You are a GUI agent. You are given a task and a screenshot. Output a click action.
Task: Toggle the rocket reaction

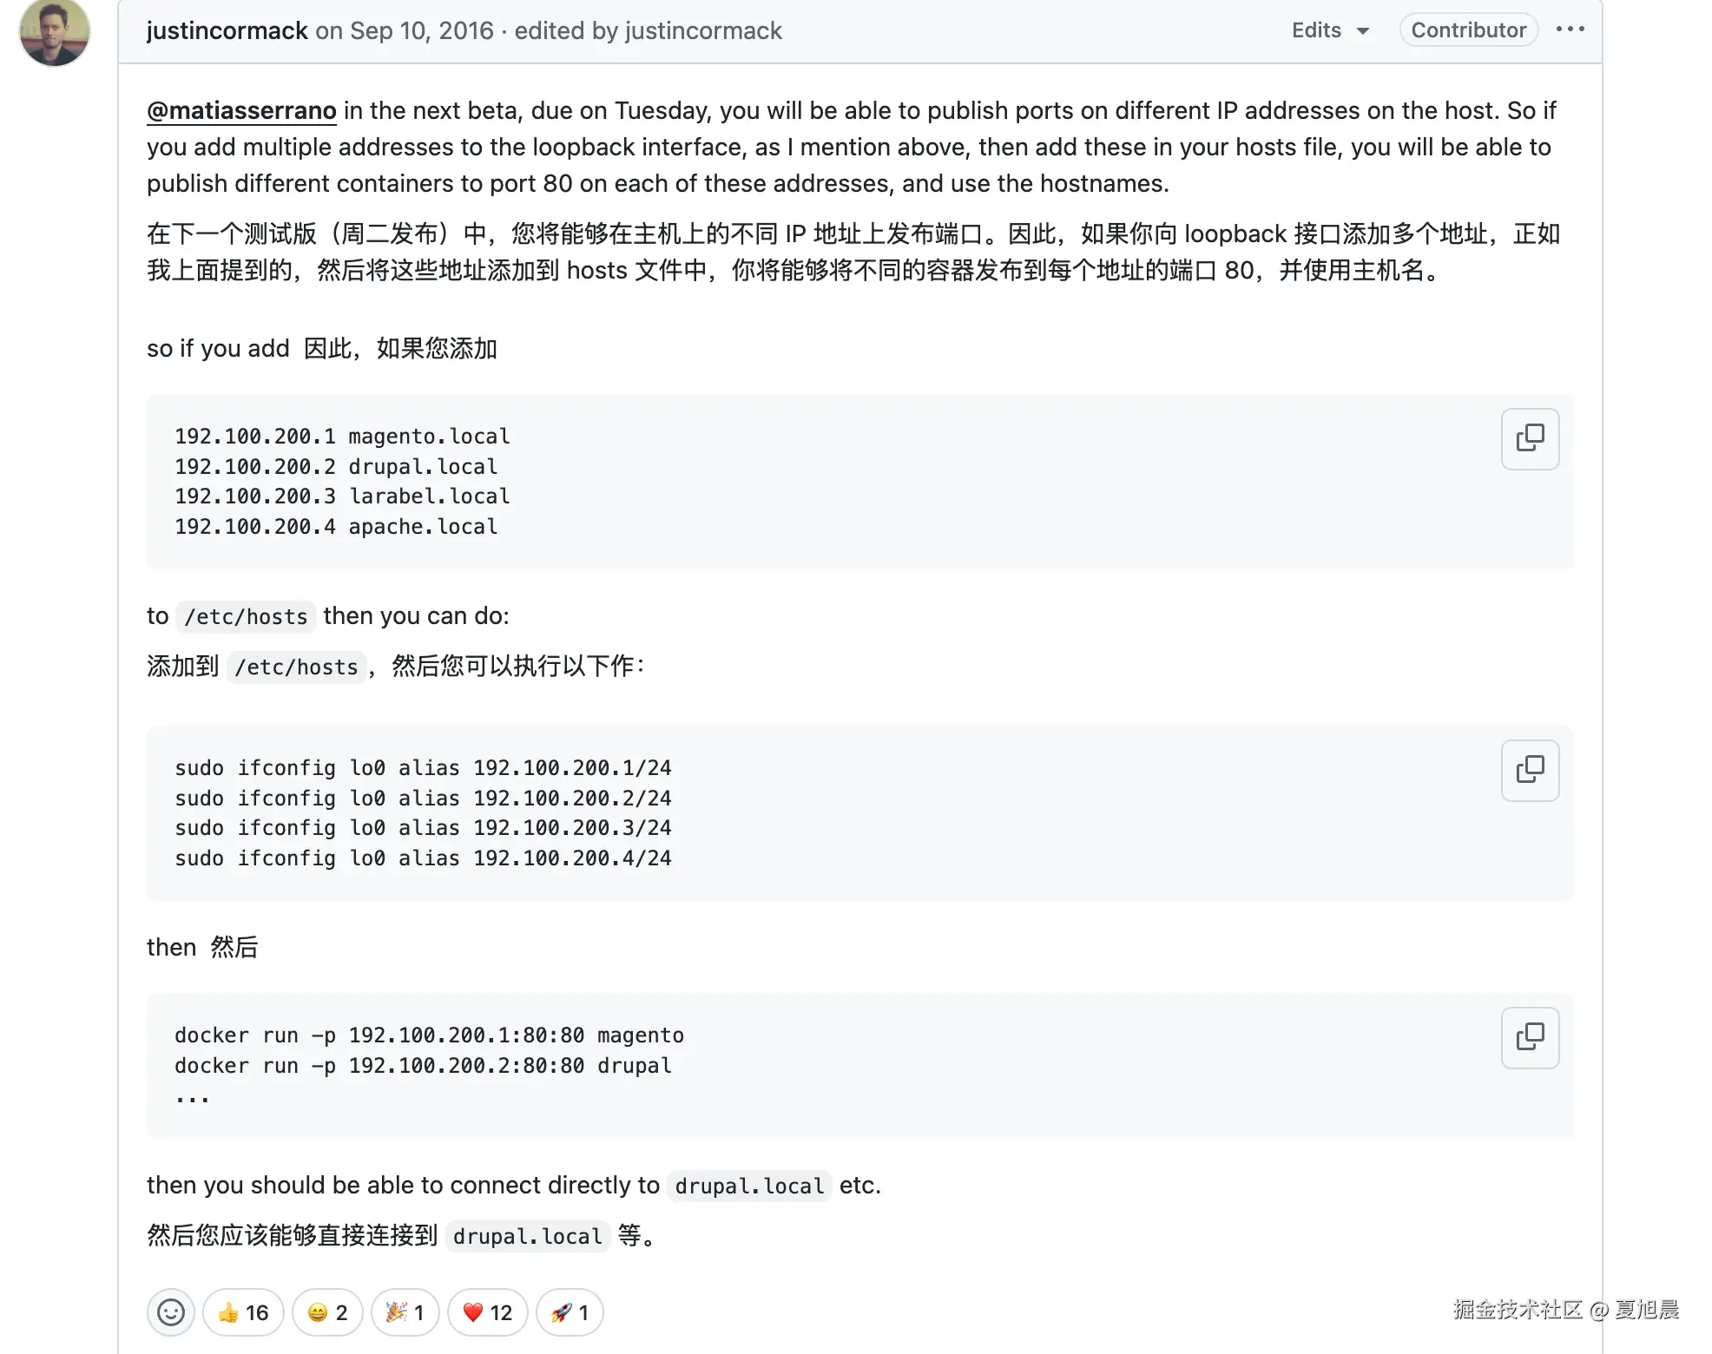(x=570, y=1312)
